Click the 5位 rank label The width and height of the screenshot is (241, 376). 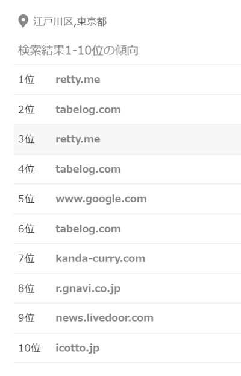click(x=27, y=199)
